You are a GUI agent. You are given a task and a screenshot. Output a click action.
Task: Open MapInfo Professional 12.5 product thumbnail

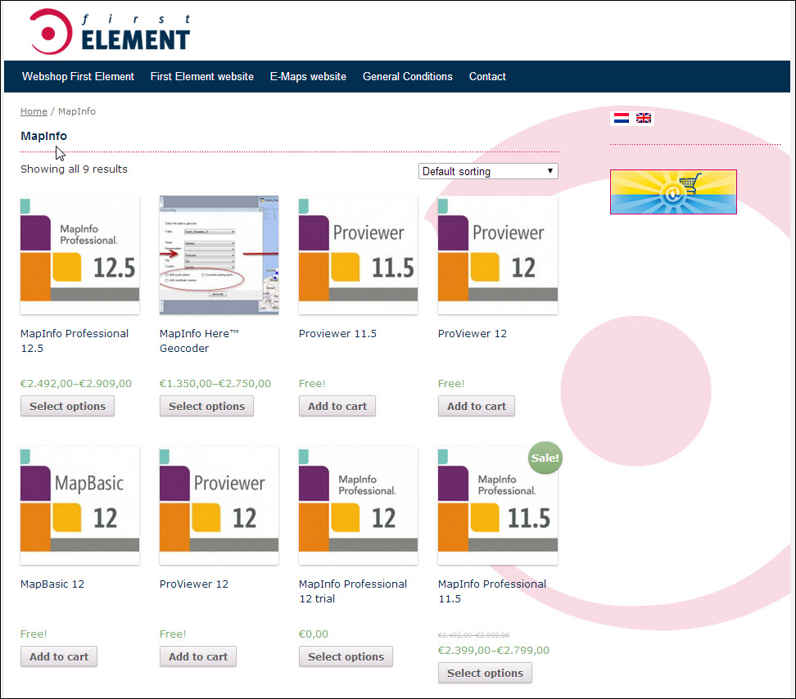(x=79, y=255)
